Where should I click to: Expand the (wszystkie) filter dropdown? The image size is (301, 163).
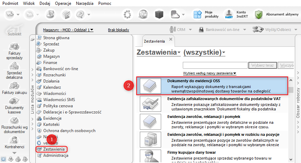point(204,52)
